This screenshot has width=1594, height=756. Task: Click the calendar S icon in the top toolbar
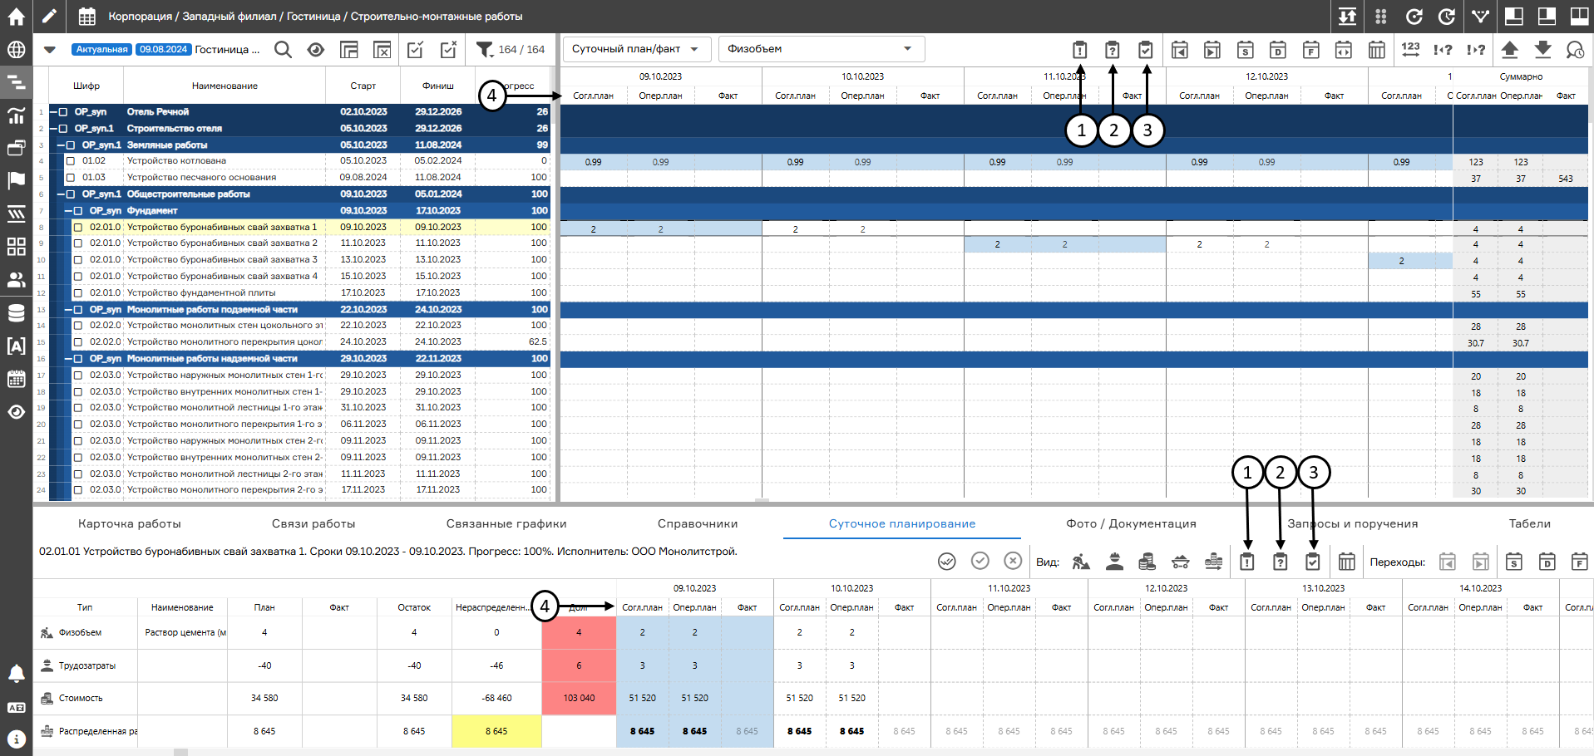[1245, 50]
